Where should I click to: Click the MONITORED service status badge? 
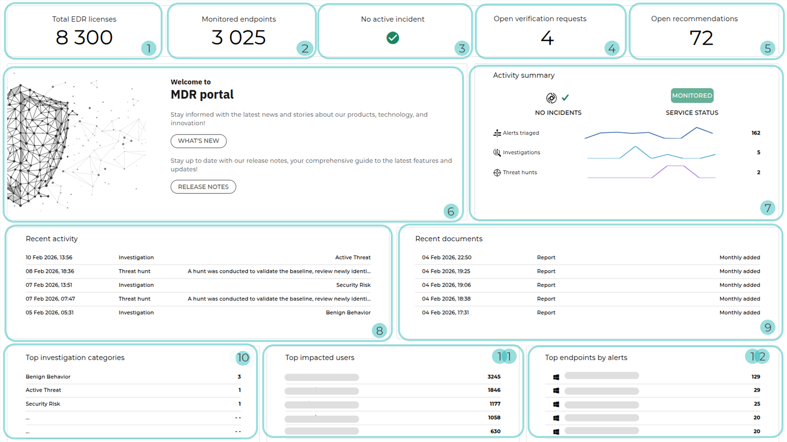click(692, 96)
